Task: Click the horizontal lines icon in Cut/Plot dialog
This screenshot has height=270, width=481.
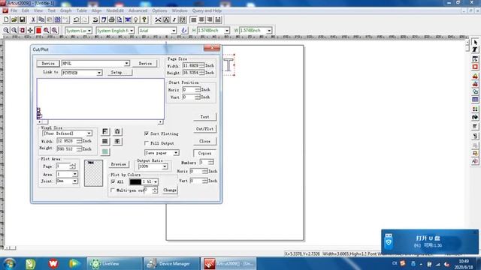Action: point(105,142)
